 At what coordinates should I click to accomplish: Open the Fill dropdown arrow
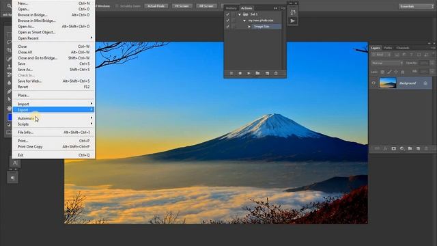pyautogui.click(x=432, y=72)
